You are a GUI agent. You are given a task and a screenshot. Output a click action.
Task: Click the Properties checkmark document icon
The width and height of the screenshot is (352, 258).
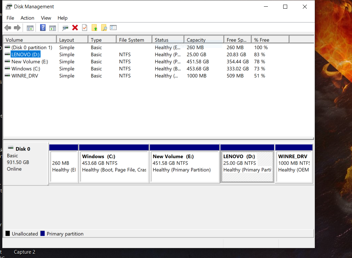pos(84,28)
